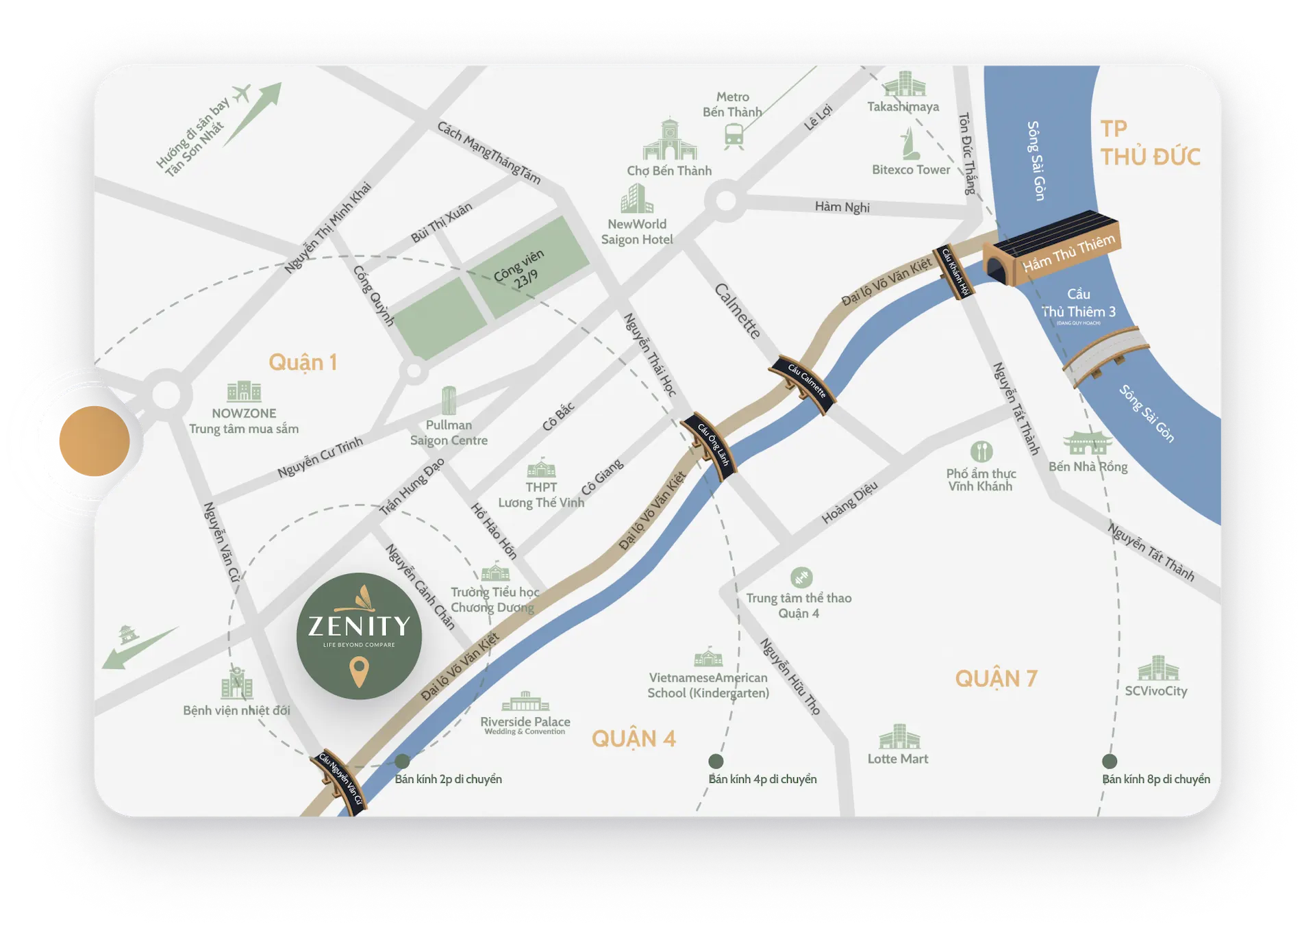Click the Chợ Bến Thành market building icon
This screenshot has height=939, width=1315.
(670, 140)
